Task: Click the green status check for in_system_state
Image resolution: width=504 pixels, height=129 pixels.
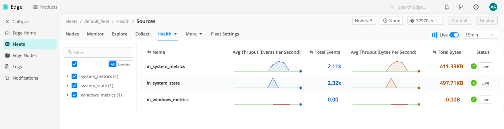Action: click(474, 83)
